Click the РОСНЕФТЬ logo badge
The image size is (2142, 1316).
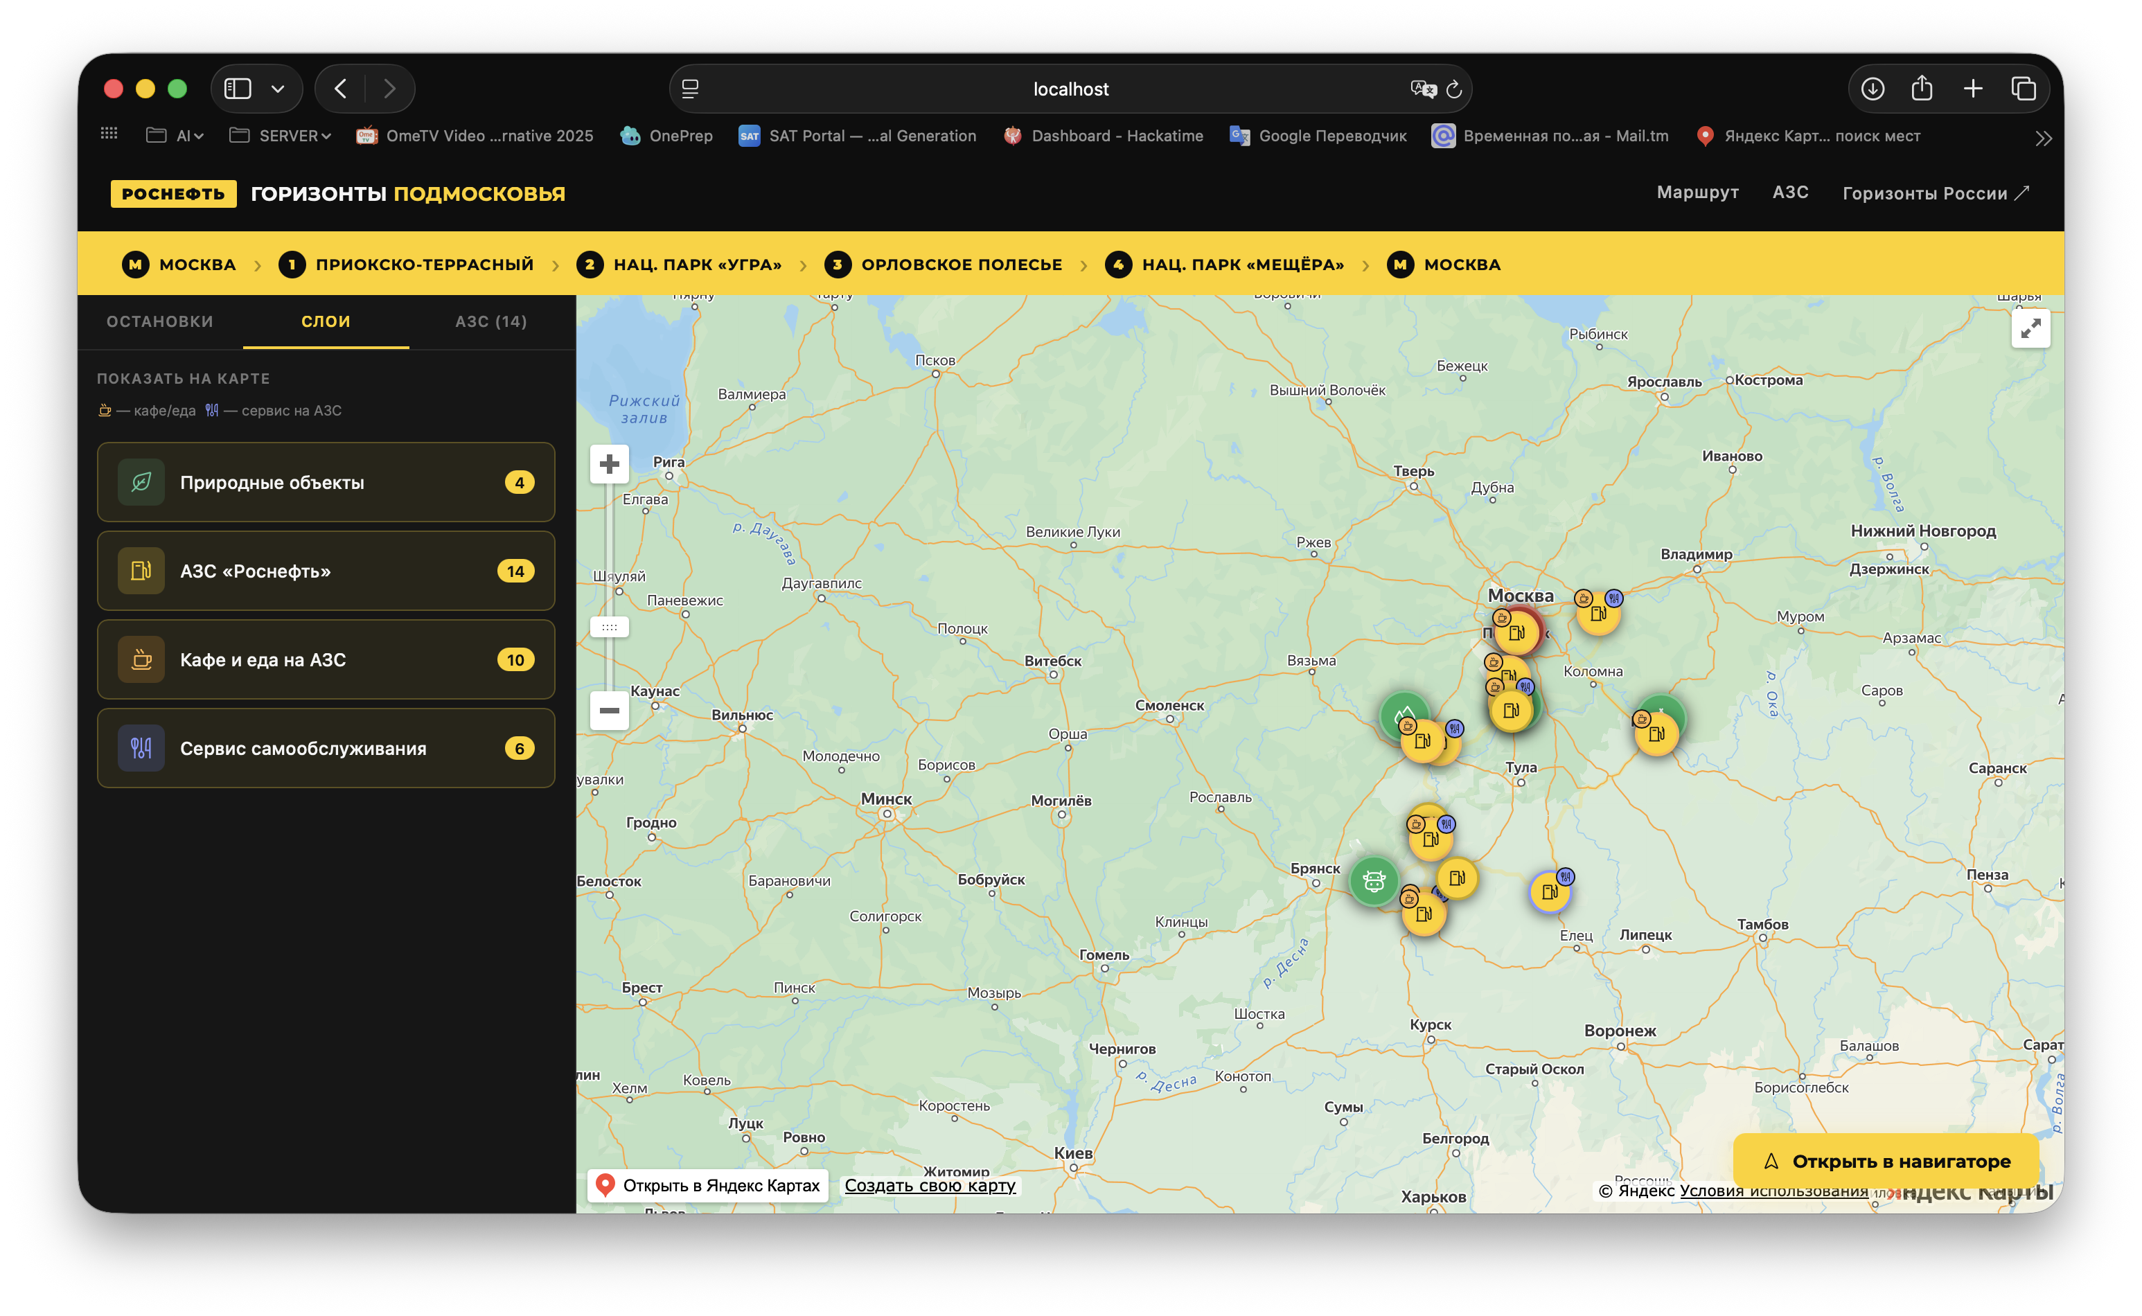(x=173, y=193)
